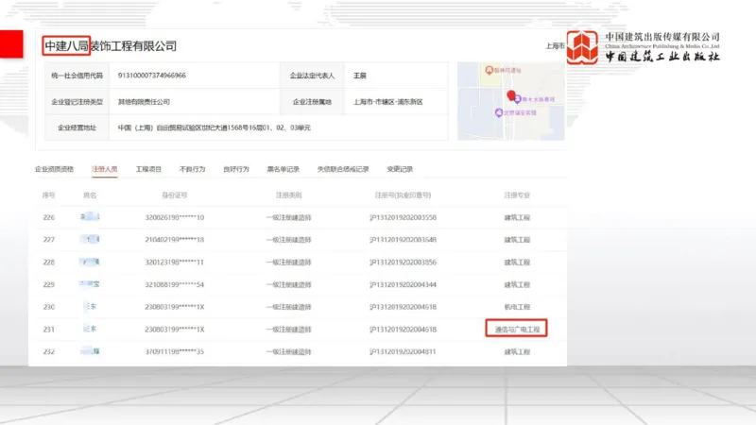Click the business address on 世纪大道1568号
Image resolution: width=756 pixels, height=425 pixels.
(x=215, y=127)
